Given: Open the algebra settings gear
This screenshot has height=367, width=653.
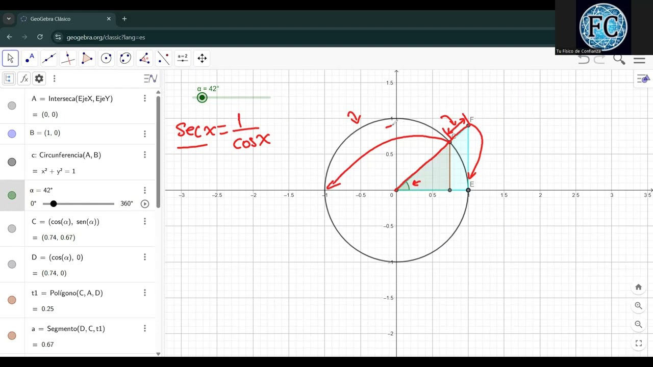Looking at the screenshot, I should tap(39, 78).
